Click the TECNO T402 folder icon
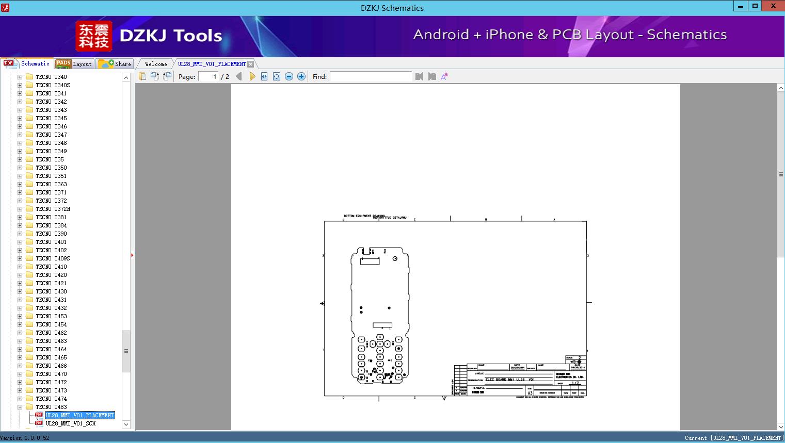 click(29, 250)
